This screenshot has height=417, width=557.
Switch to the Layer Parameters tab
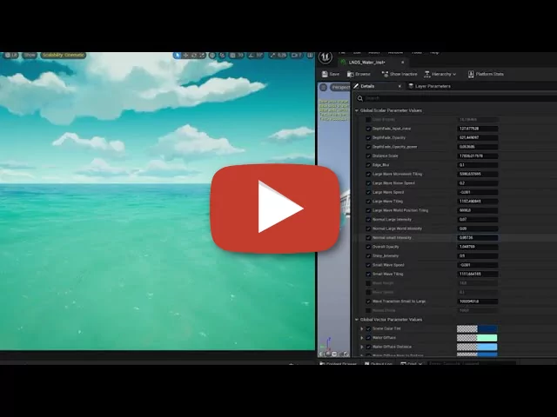point(433,86)
